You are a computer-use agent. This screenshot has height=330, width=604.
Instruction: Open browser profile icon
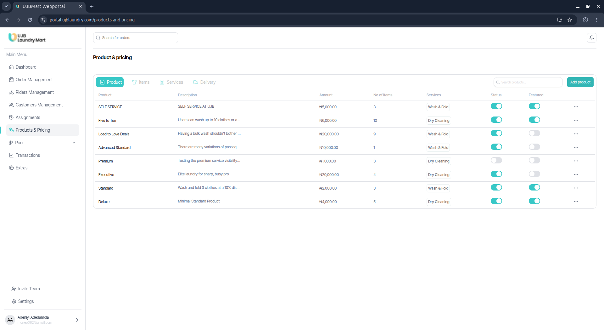pyautogui.click(x=585, y=20)
